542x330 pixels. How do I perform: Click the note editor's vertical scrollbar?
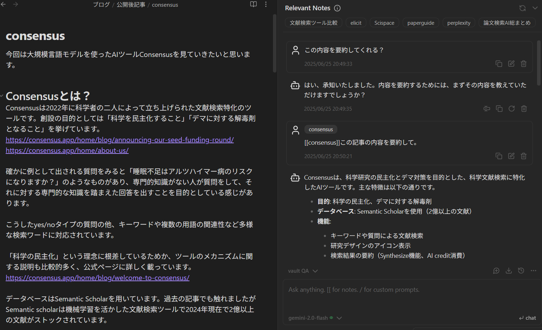pos(275,43)
